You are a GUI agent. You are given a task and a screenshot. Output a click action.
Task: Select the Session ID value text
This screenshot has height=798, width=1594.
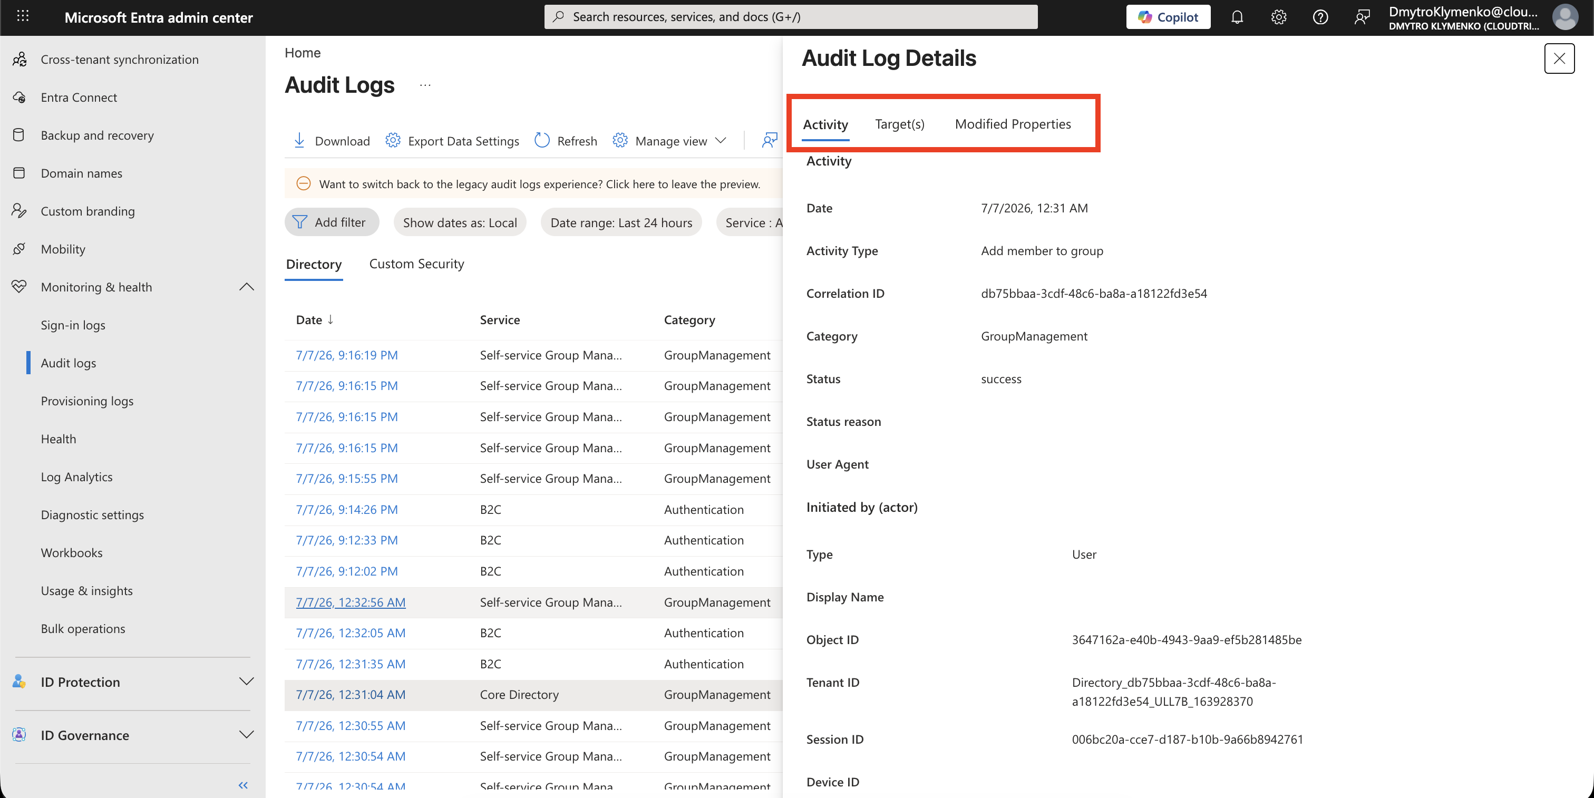(x=1187, y=739)
